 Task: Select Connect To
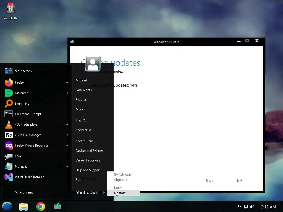[83, 130]
